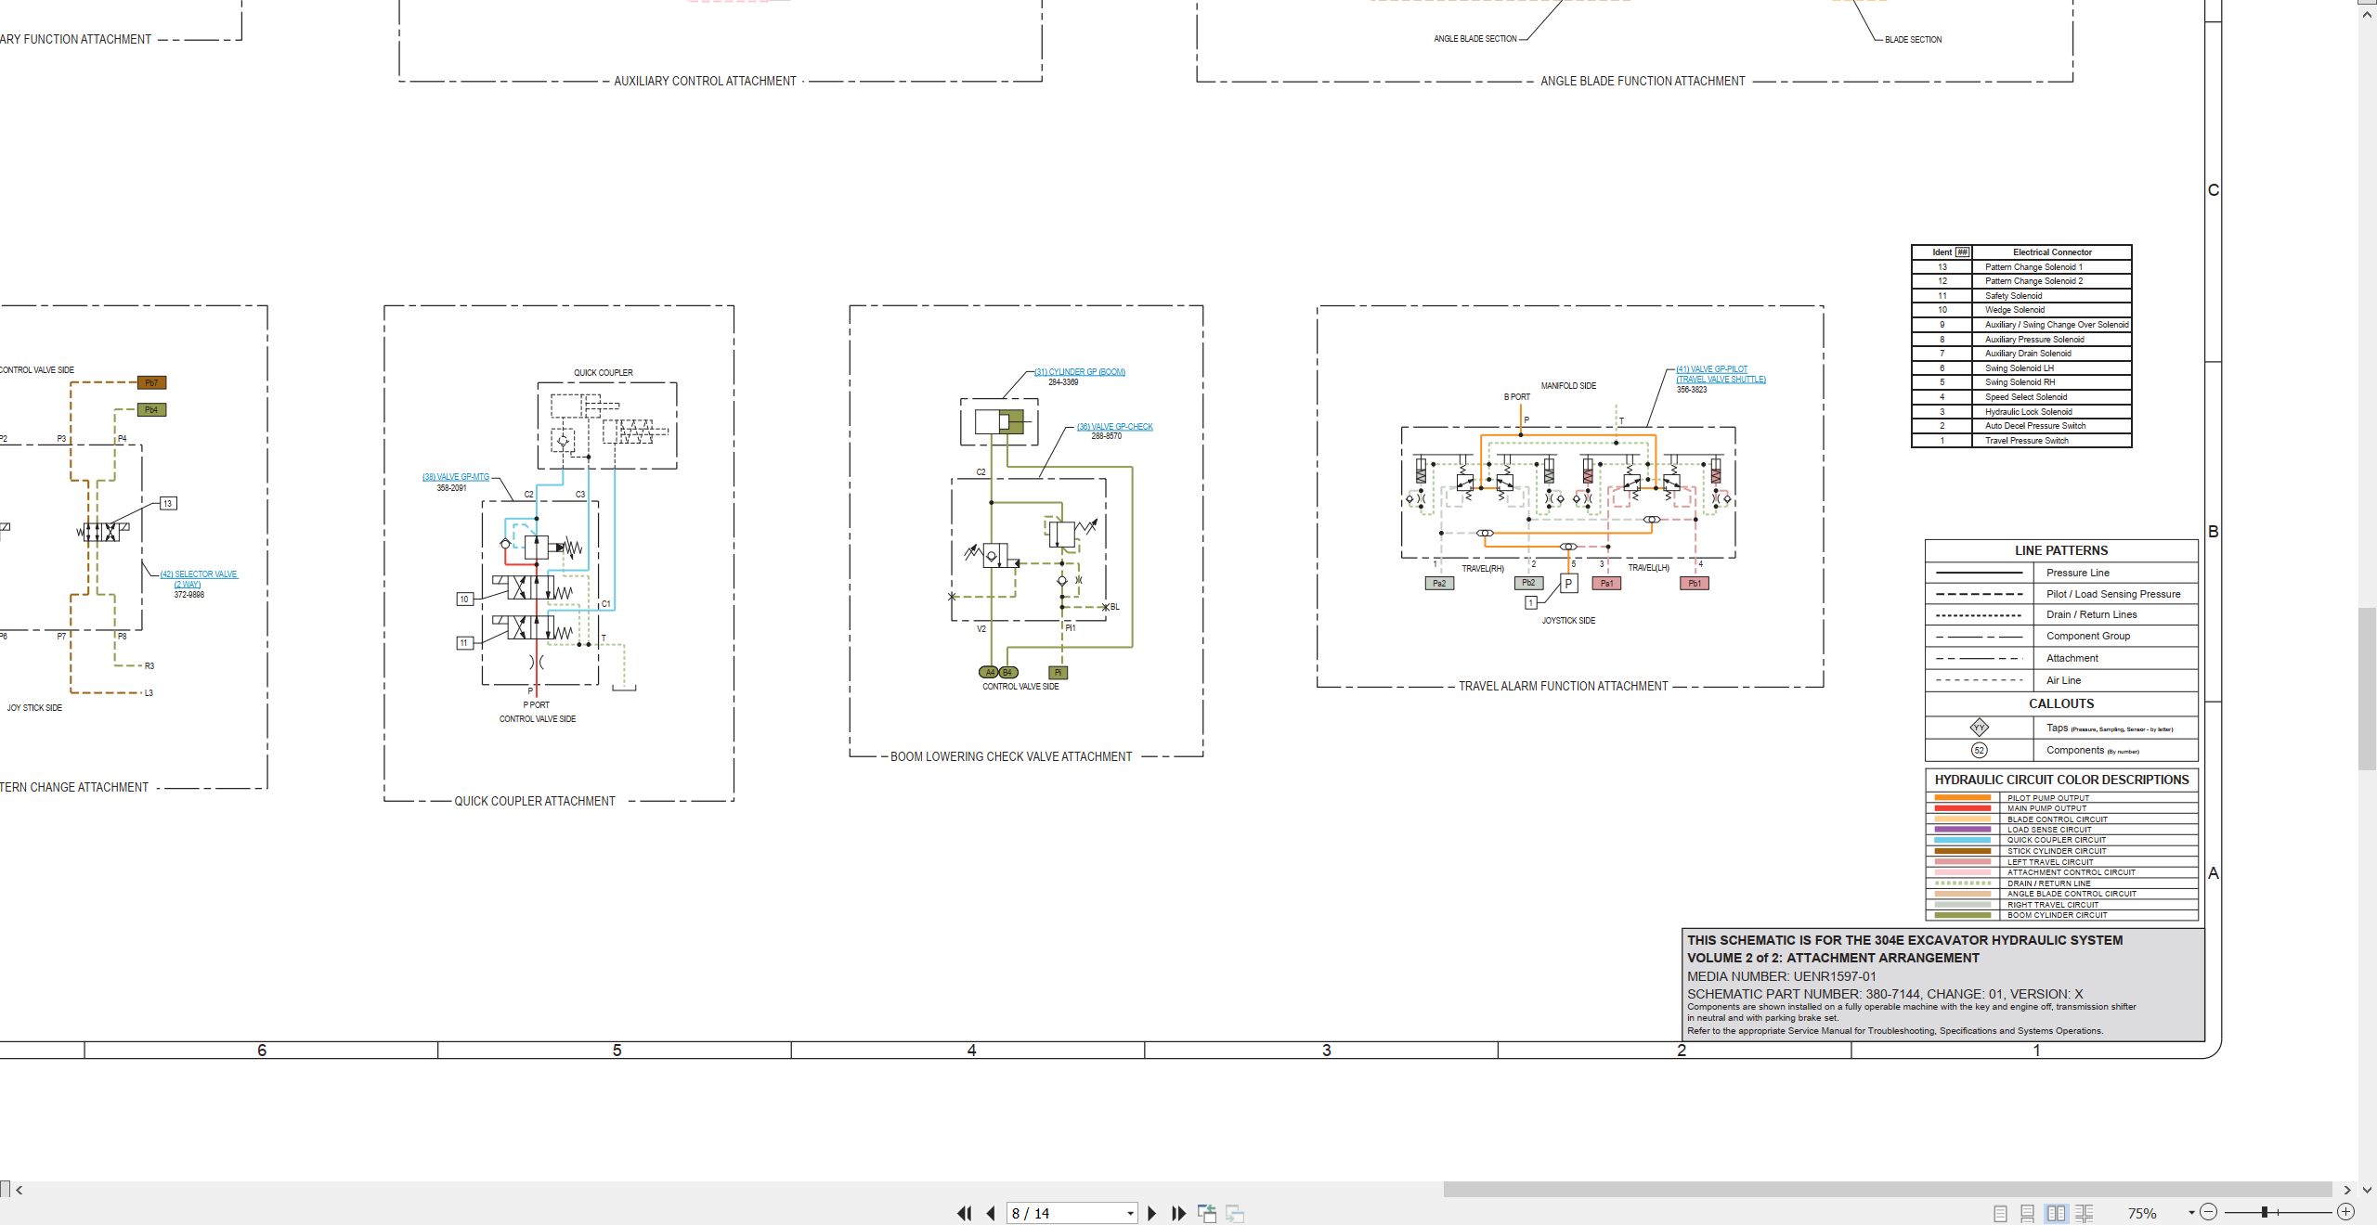This screenshot has height=1225, width=2377.
Task: Click QUICK COUPLER ATTACHMENT caption
Action: [535, 801]
